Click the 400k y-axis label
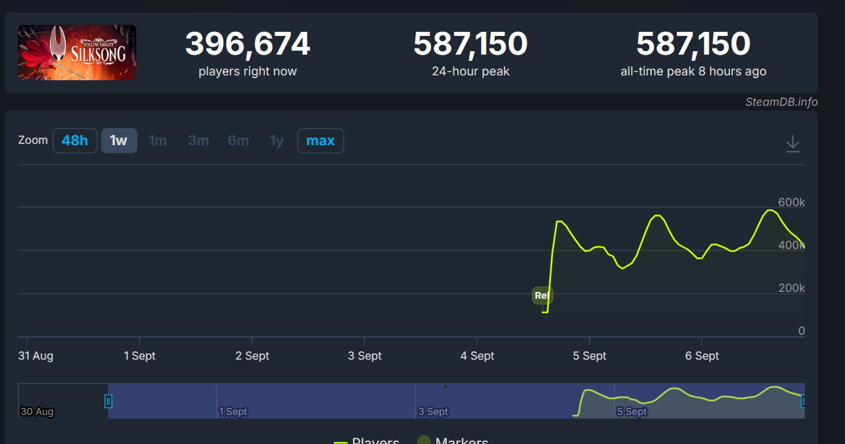The height and width of the screenshot is (444, 845). click(792, 246)
